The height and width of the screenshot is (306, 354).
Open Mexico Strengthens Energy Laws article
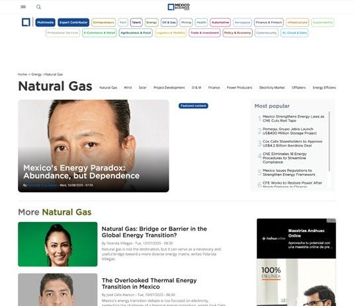293,118
